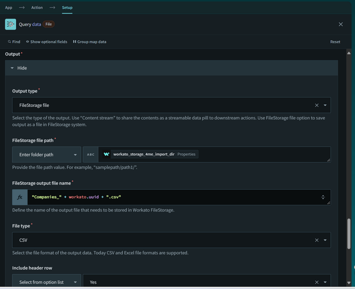The width and height of the screenshot is (355, 289).
Task: Select the Setup tab
Action: coord(67,7)
